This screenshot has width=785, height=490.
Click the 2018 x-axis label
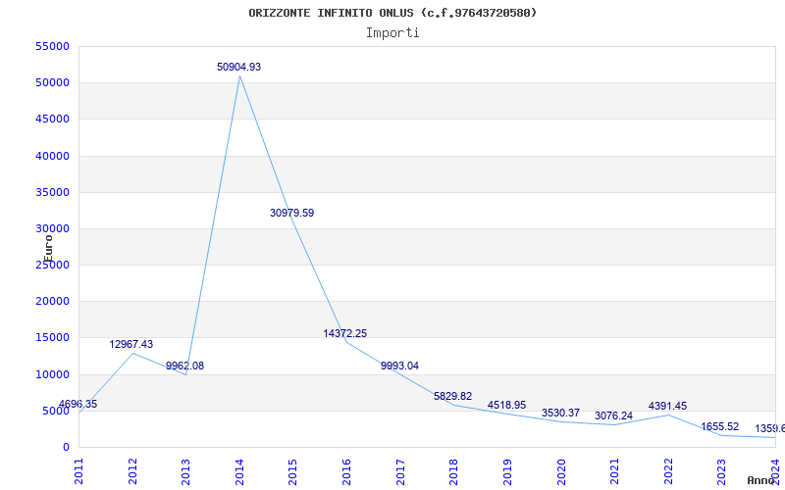tap(453, 471)
